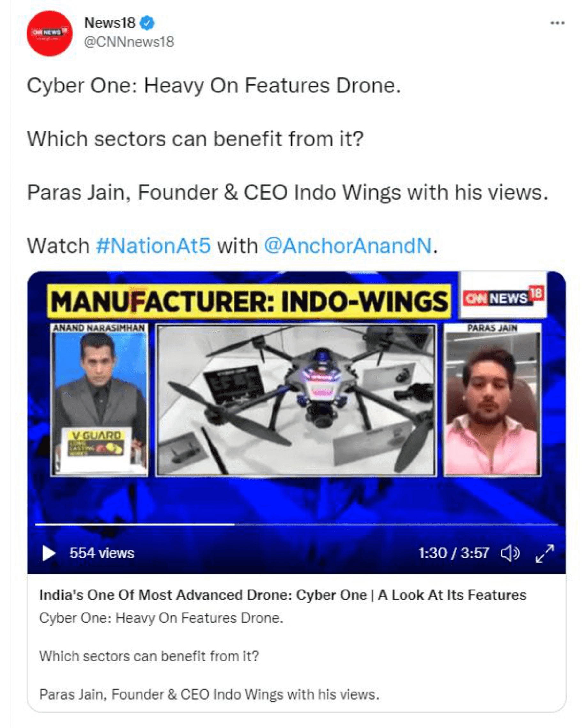Click the MANUFACTURER: INDO-WINGS yellow banner
This screenshot has height=728, width=582.
click(x=249, y=301)
